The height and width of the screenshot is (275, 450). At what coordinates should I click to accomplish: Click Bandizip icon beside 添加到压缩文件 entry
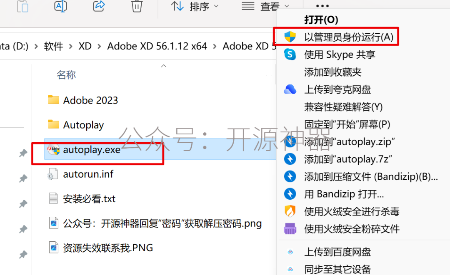click(x=290, y=176)
